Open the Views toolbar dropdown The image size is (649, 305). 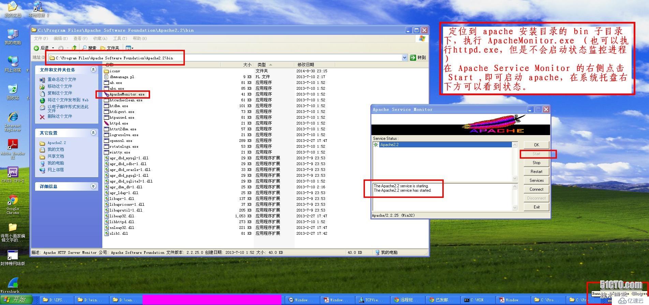coord(130,48)
